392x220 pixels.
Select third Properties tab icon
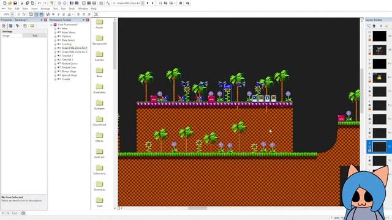tap(18, 26)
